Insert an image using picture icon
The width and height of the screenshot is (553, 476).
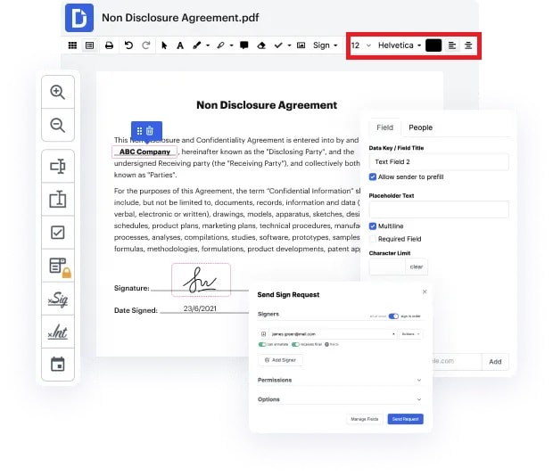pos(301,45)
